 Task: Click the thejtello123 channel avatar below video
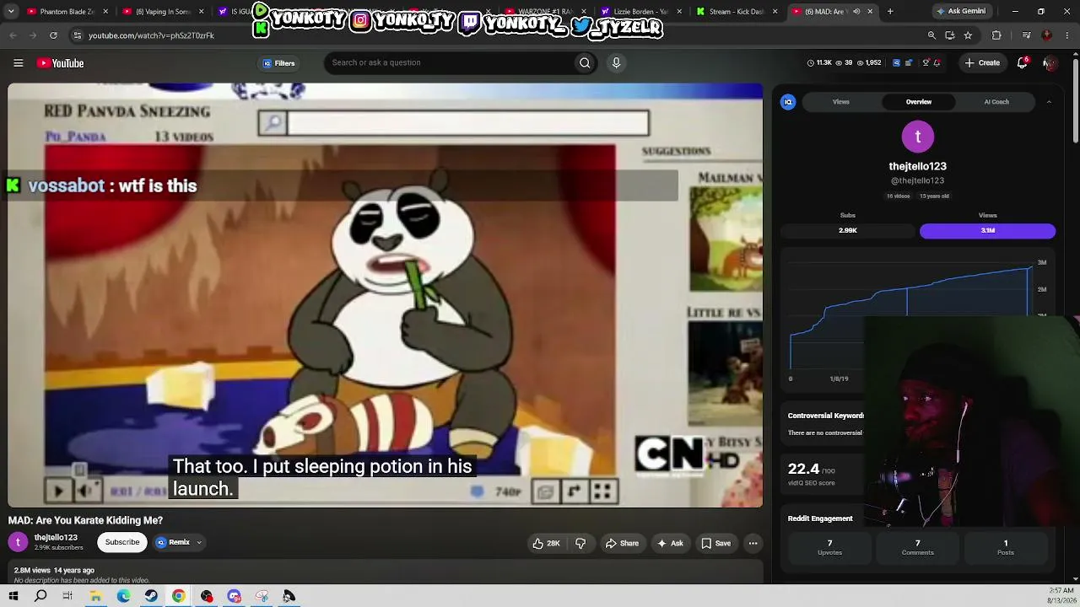tap(18, 542)
